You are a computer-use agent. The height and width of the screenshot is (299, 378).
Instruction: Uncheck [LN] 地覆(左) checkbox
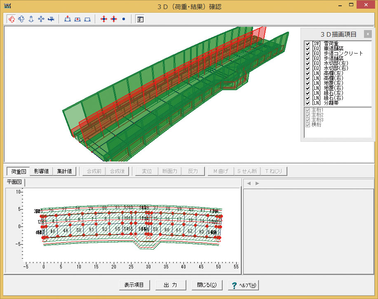308,83
